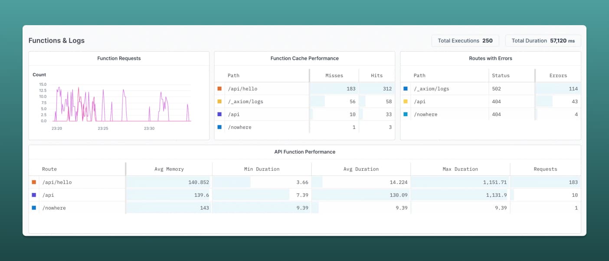Sort by the Avg Duration column header

[361, 169]
